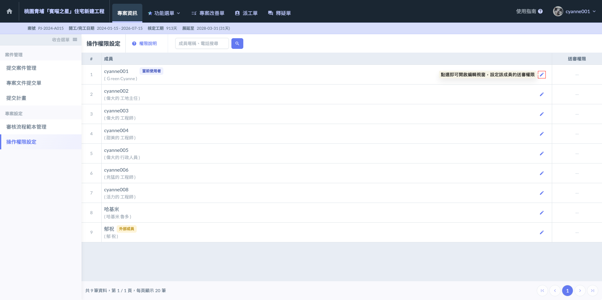
Task: Edit permissions for cyanne002
Action: click(541, 94)
